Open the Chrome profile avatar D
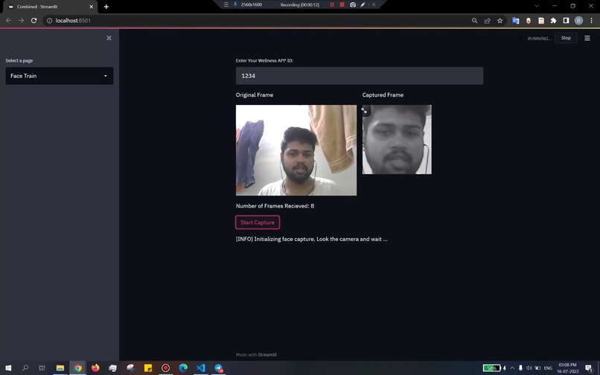The image size is (600, 375). pyautogui.click(x=578, y=21)
